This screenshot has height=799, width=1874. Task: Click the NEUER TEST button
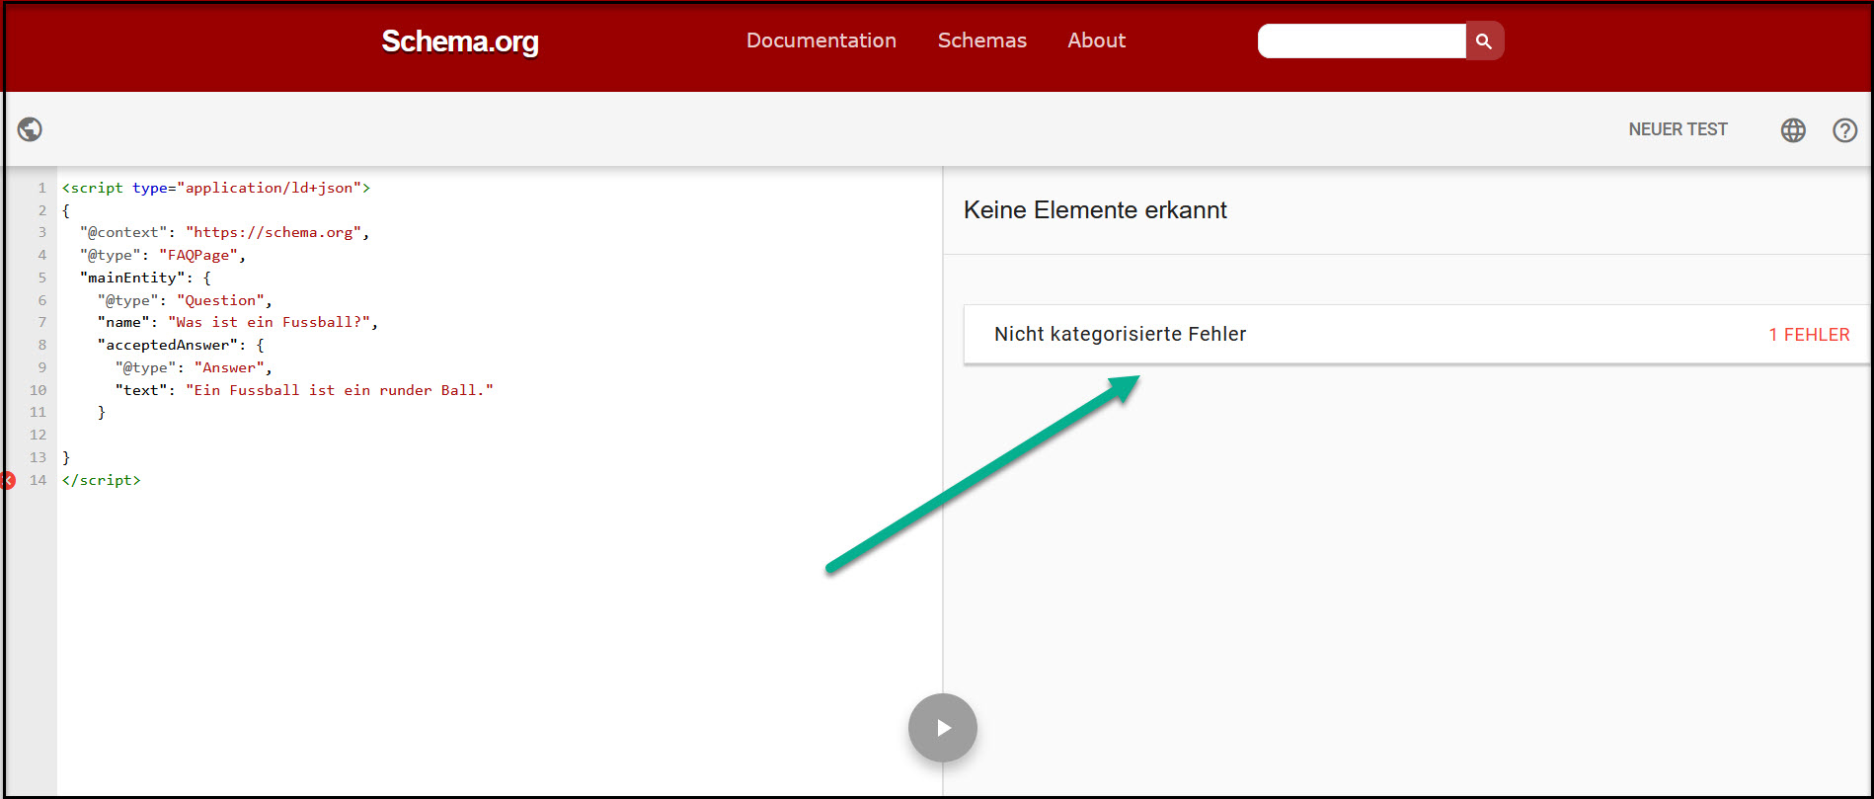(1679, 129)
